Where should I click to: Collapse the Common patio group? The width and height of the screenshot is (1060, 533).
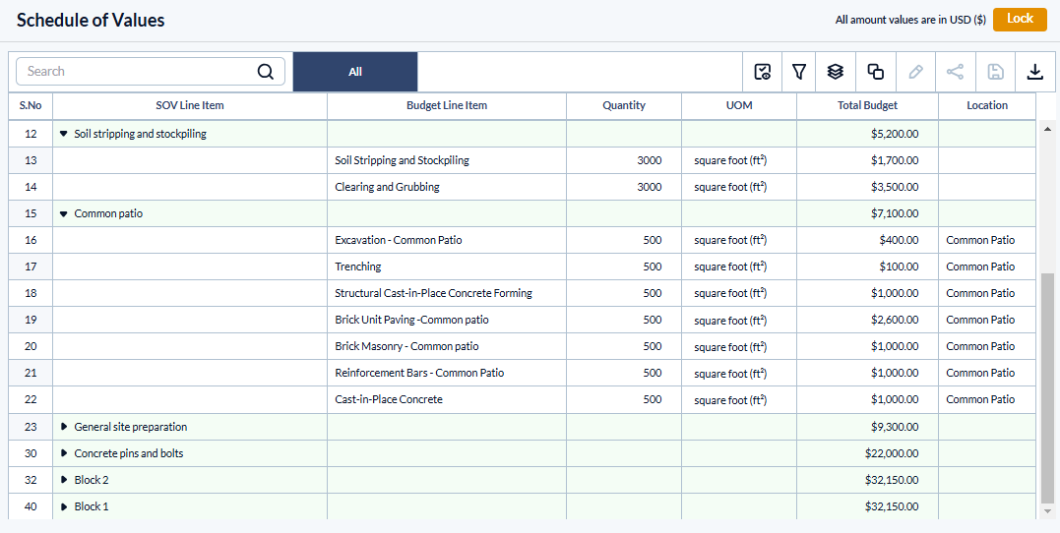[64, 213]
